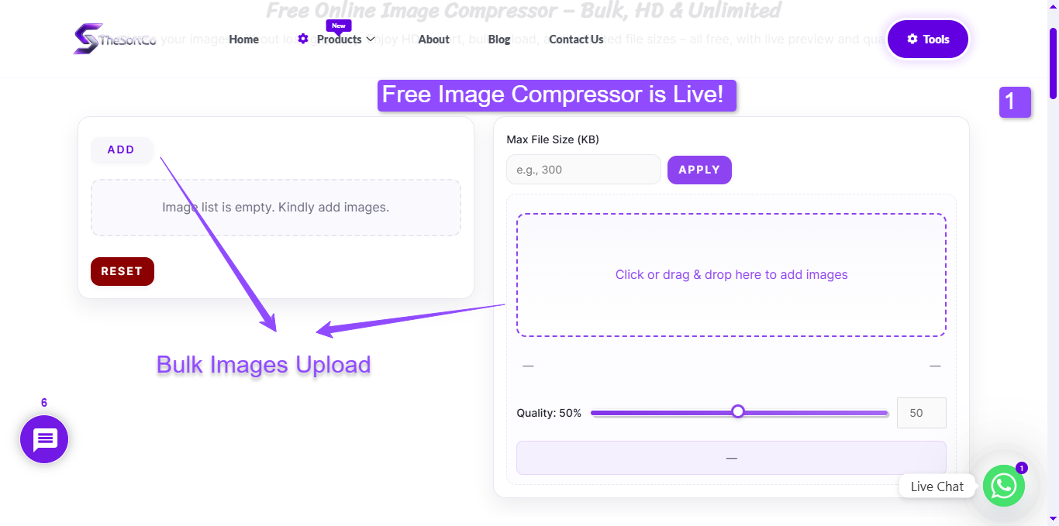The width and height of the screenshot is (1059, 526).
Task: Click the gear icon beside Products menu
Action: [x=302, y=39]
